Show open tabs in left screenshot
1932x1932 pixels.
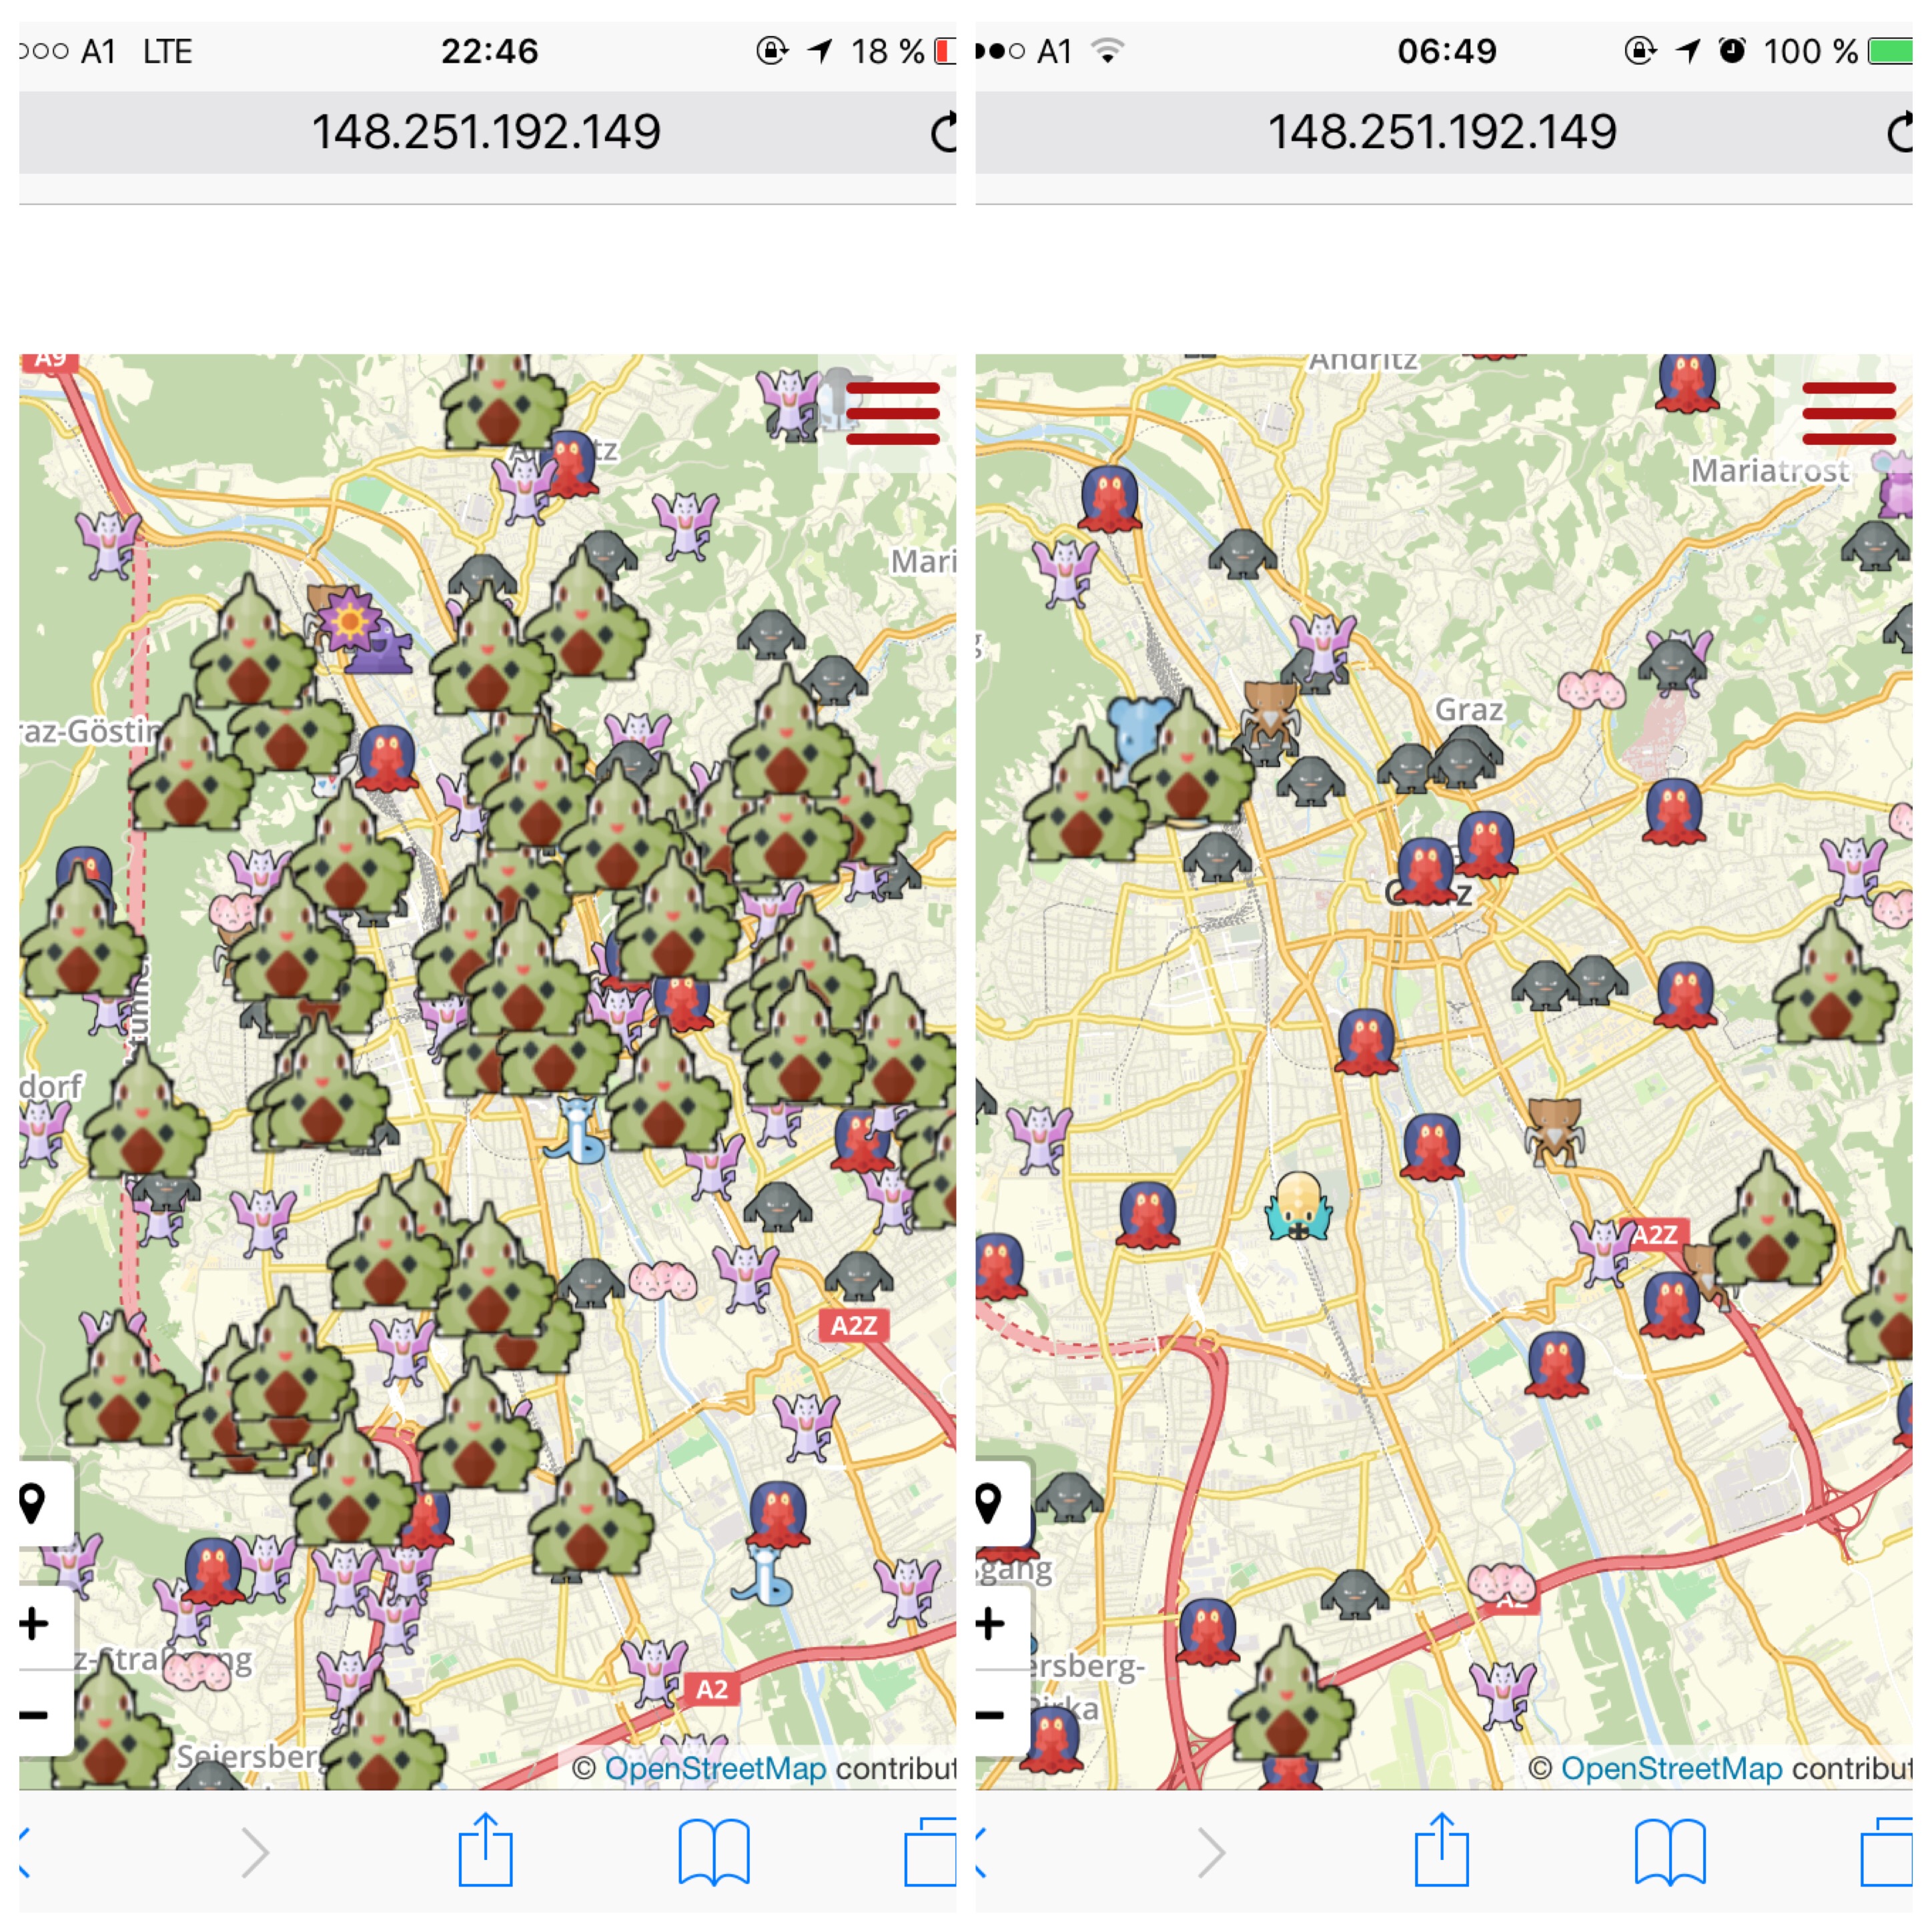tap(930, 1852)
